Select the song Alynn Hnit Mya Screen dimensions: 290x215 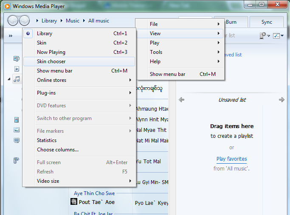point(152,119)
